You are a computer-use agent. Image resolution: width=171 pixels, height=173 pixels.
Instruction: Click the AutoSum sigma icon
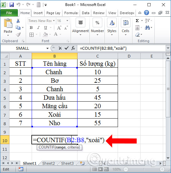click(137, 21)
